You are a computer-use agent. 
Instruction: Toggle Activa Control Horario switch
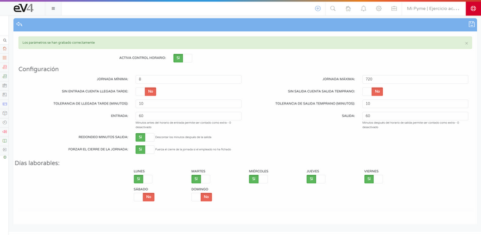coord(183,58)
